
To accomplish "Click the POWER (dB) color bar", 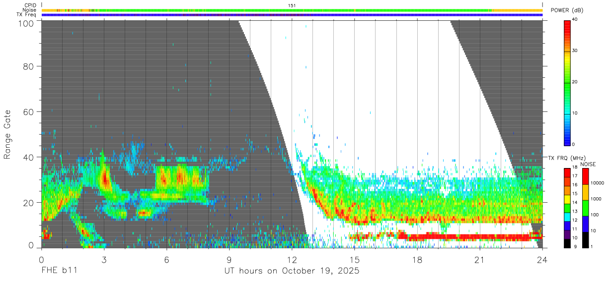I will click(x=567, y=82).
